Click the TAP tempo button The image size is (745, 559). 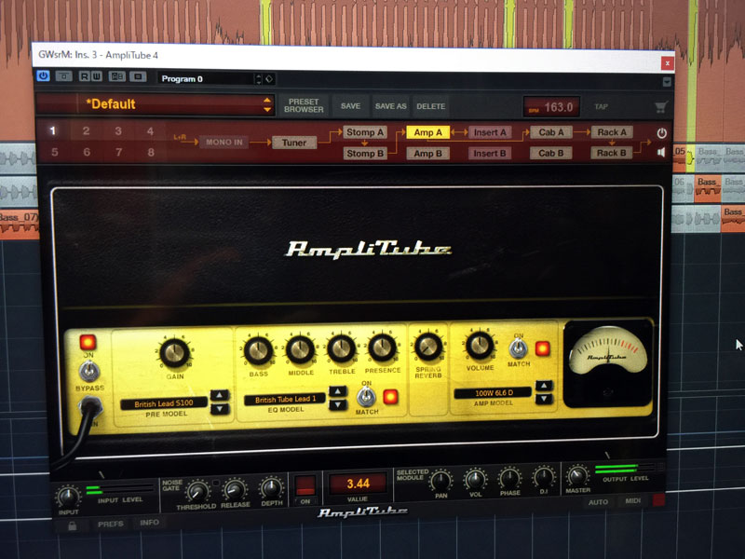tap(601, 107)
